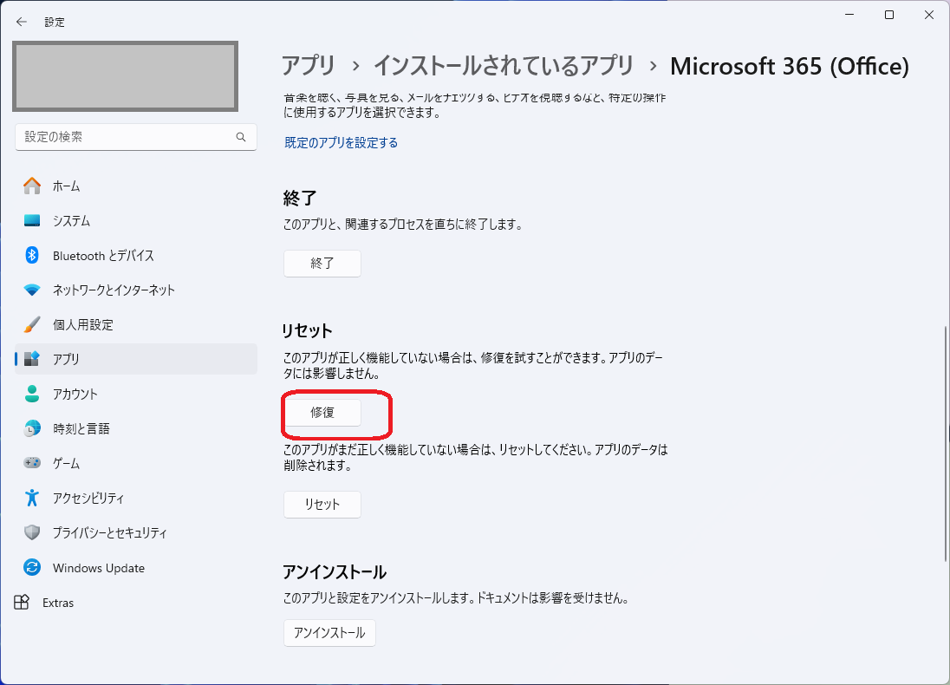Screen dimensions: 950x685
Task: Click the 修復 repair button
Action: click(322, 412)
